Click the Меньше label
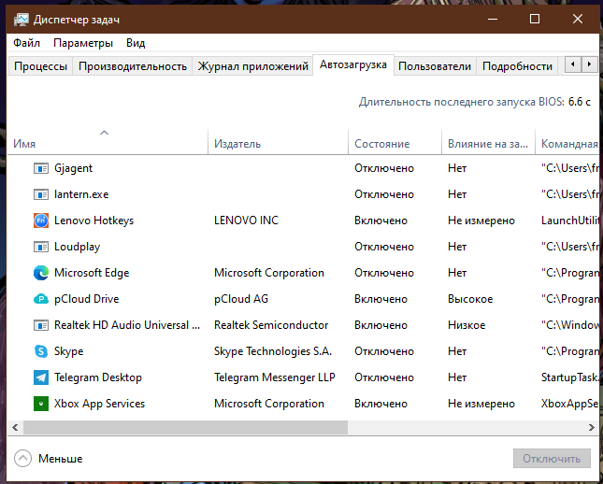Viewport: 603px width, 484px height. coord(61,458)
